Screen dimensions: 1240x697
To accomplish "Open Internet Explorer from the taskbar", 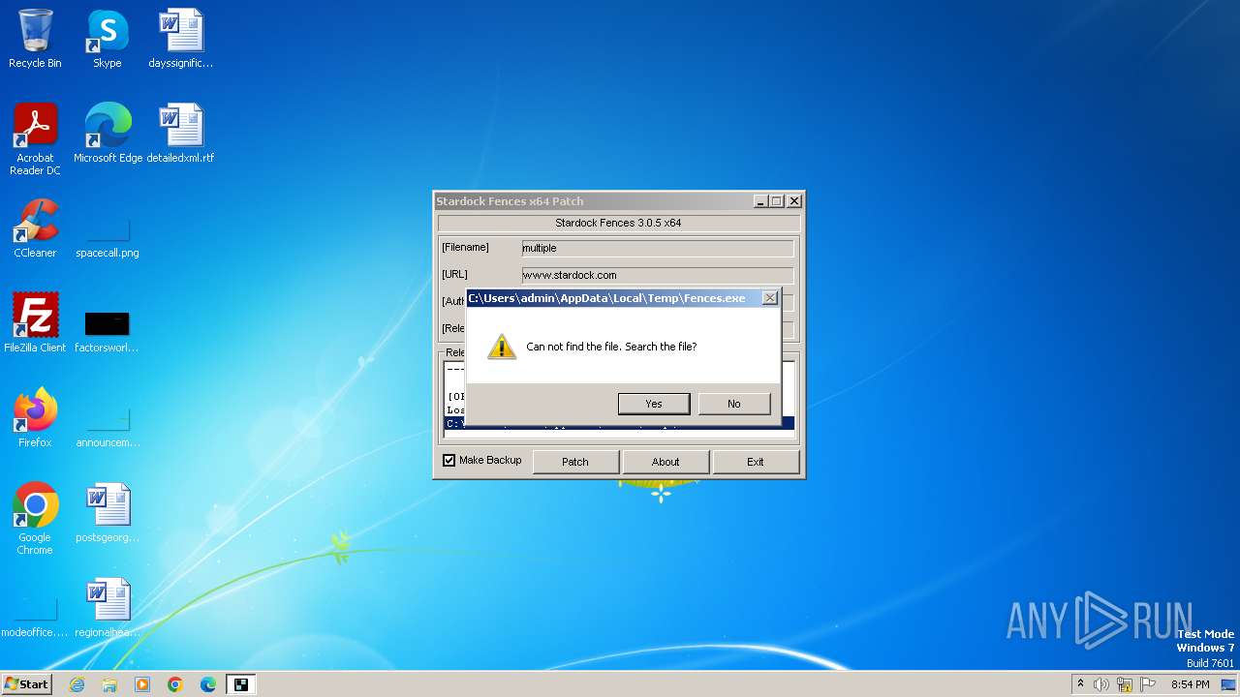I will point(77,684).
